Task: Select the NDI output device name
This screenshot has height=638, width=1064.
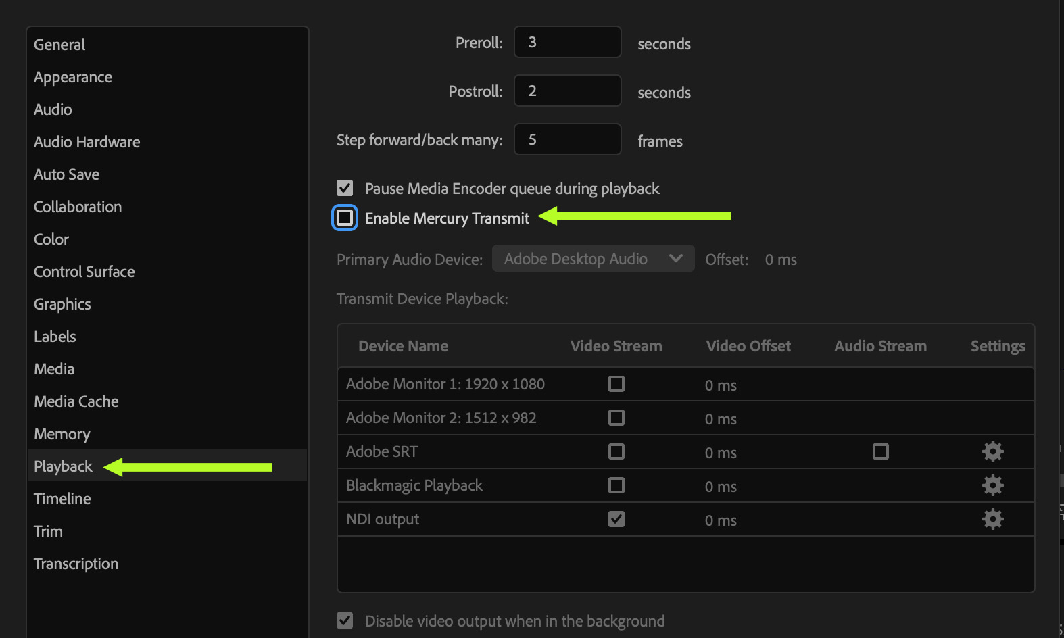Action: click(383, 519)
